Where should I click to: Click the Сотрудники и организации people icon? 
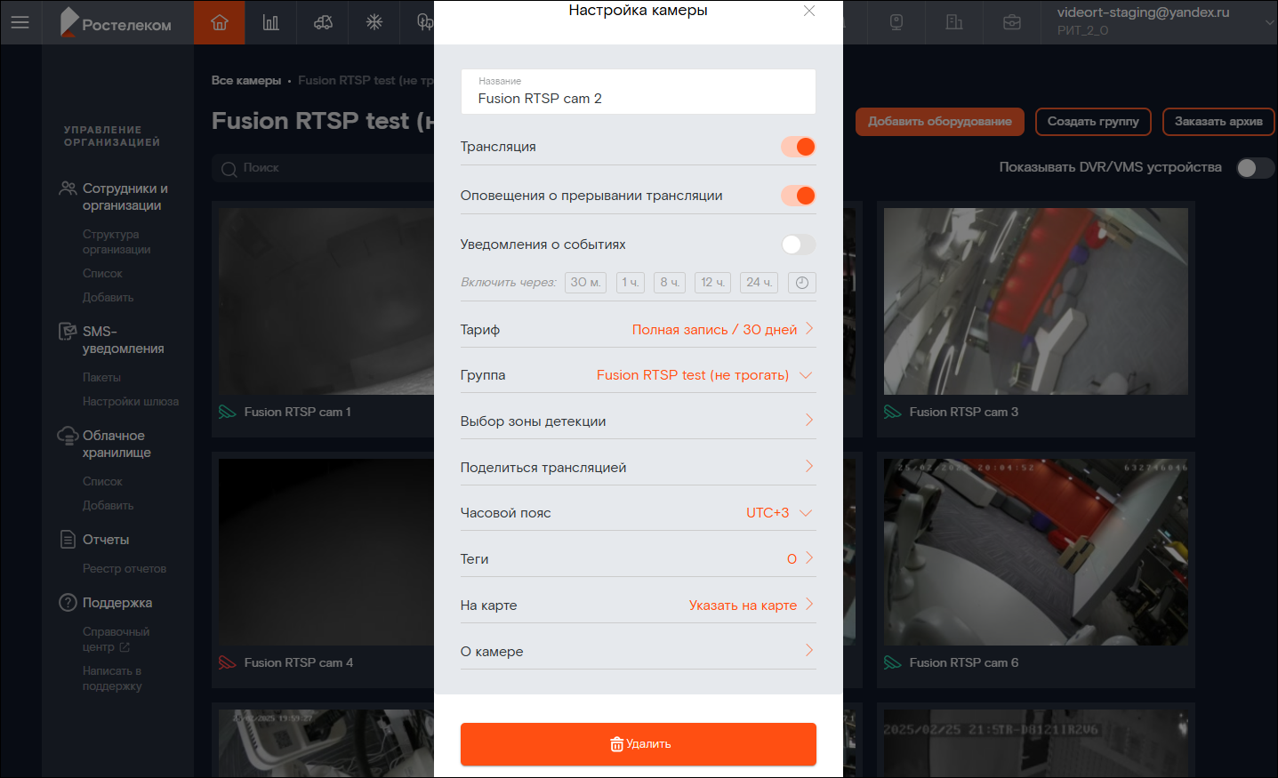click(68, 188)
